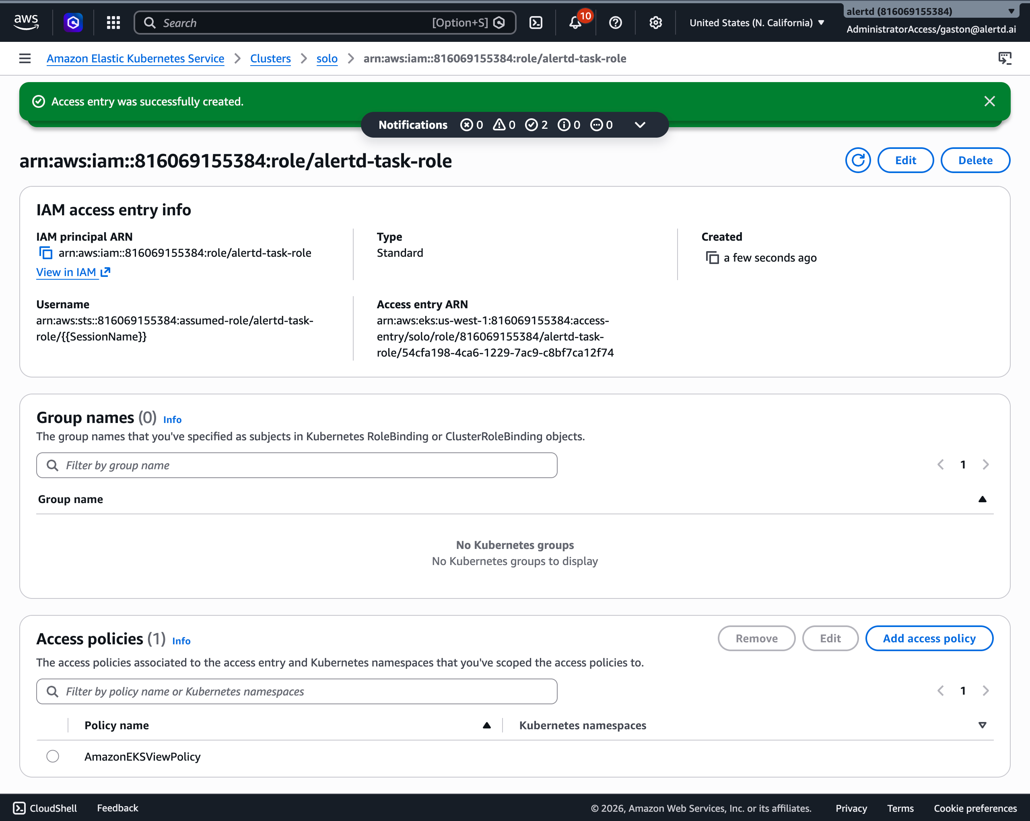Screen dimensions: 1030x821
Task: Open the AWS home logo
Action: point(26,22)
